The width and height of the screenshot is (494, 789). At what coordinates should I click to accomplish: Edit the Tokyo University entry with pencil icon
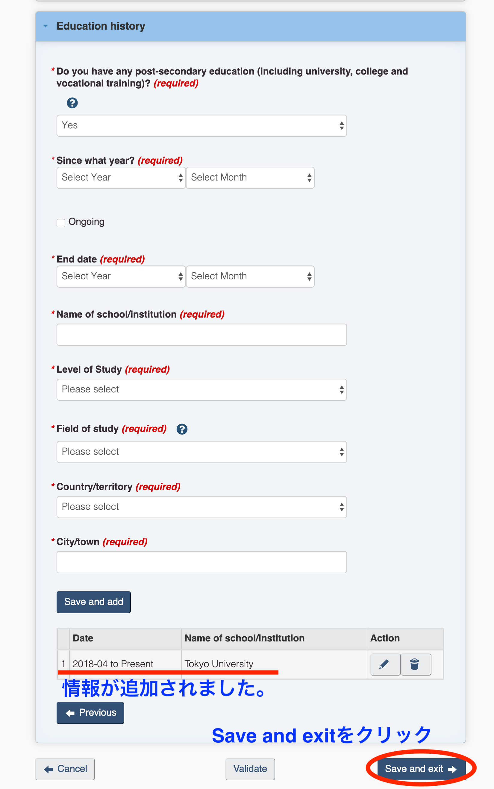[x=385, y=664]
